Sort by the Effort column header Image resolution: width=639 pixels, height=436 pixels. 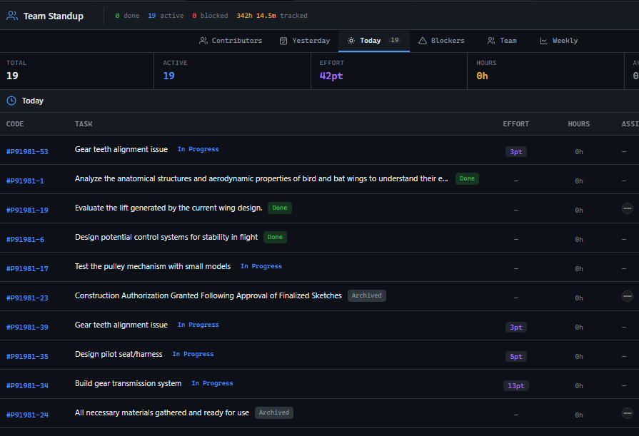pos(515,124)
